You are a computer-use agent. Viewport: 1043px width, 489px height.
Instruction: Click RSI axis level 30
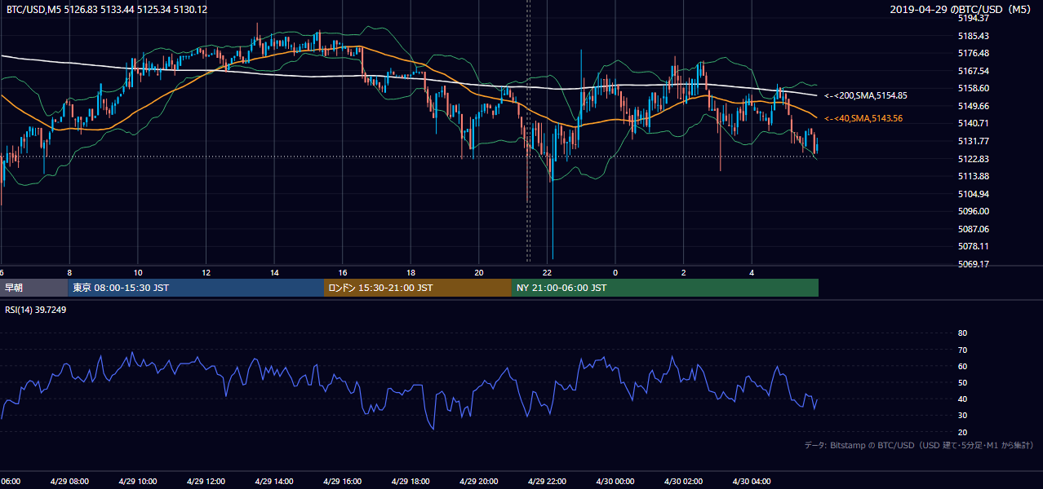tap(962, 416)
